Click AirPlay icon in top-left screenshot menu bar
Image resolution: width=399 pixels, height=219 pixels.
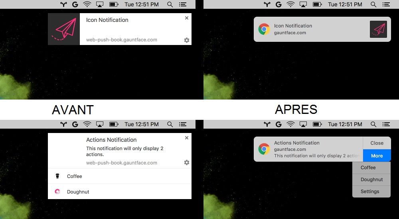click(99, 4)
